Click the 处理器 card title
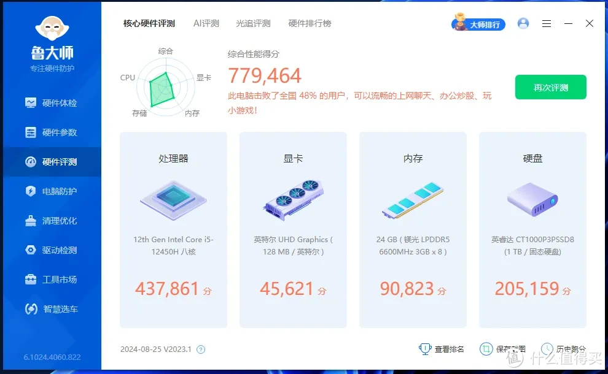 pos(173,158)
